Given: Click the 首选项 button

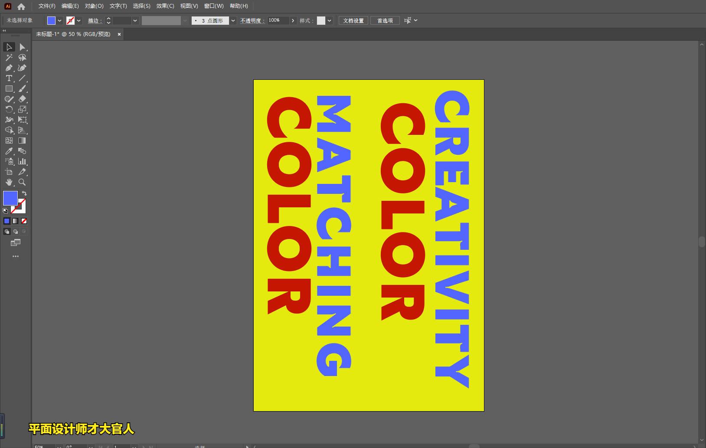Looking at the screenshot, I should coord(385,20).
